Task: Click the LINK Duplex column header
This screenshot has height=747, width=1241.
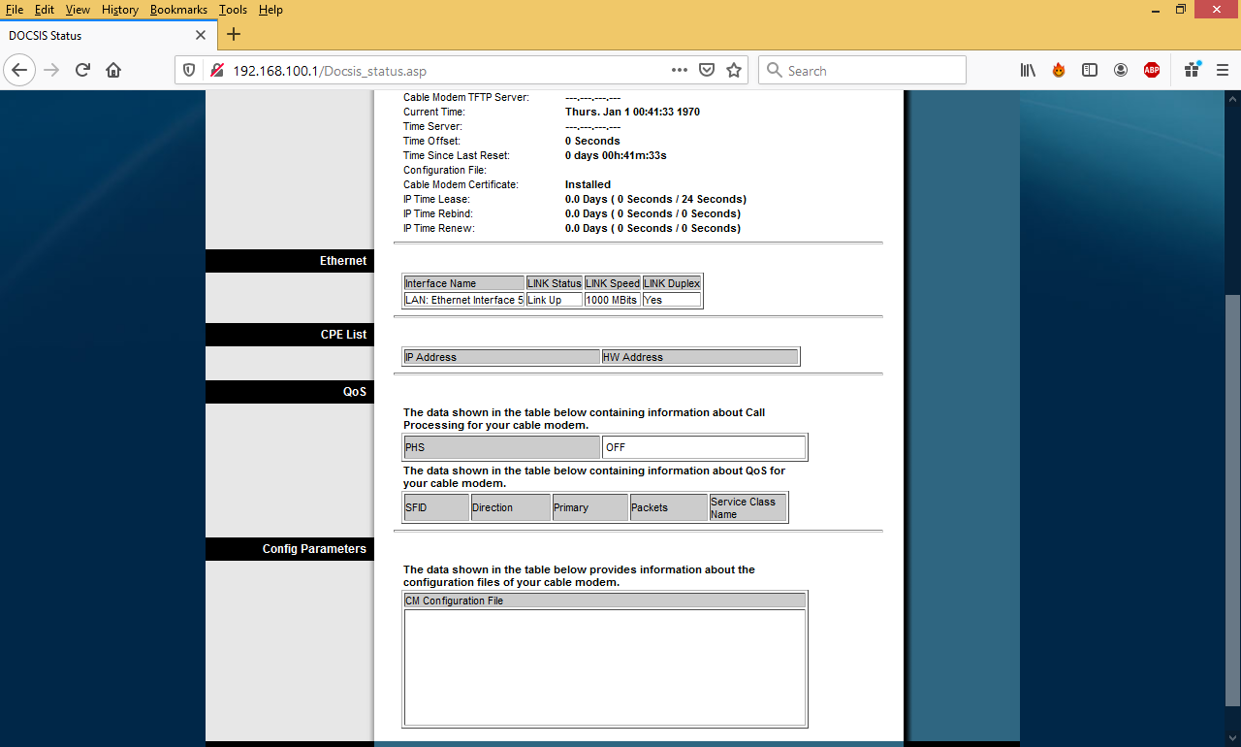Action: click(x=672, y=283)
